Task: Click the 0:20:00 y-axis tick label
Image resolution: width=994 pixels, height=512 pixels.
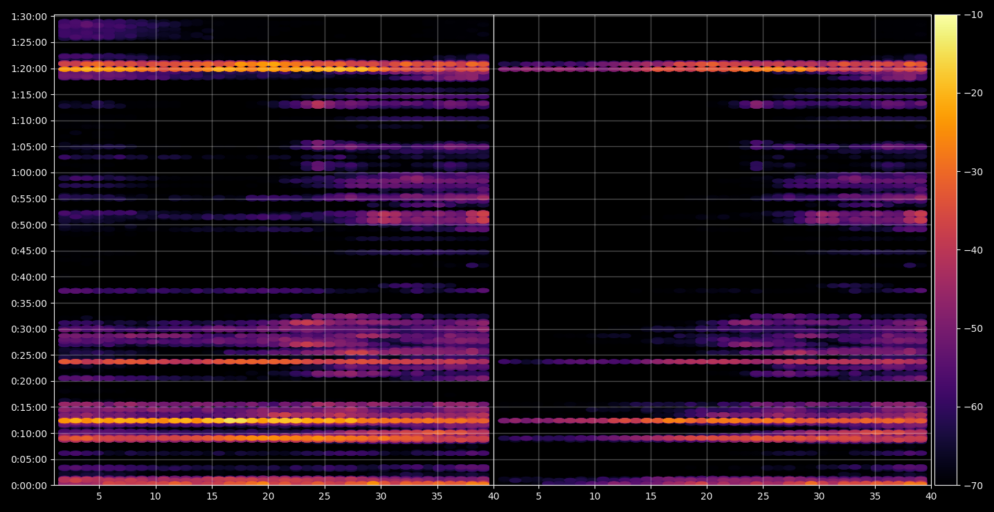Action: pos(29,381)
